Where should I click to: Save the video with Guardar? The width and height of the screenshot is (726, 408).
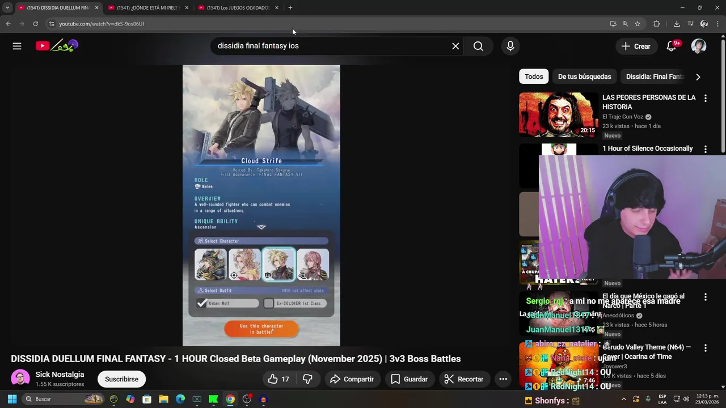(409, 379)
